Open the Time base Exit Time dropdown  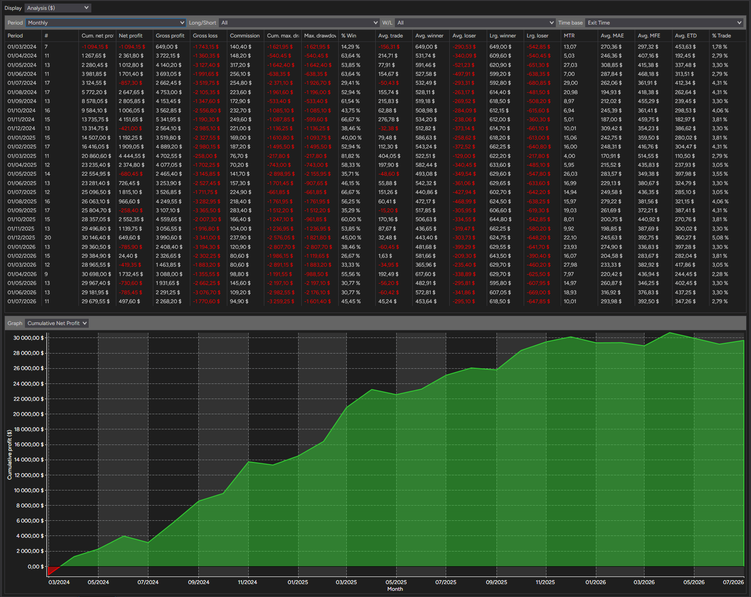[664, 23]
